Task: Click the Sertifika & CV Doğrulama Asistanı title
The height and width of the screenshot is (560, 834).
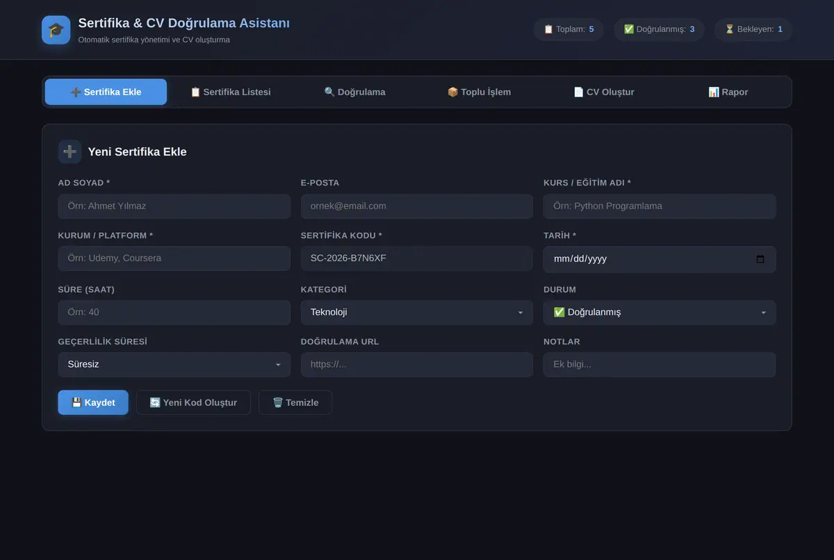Action: [184, 23]
